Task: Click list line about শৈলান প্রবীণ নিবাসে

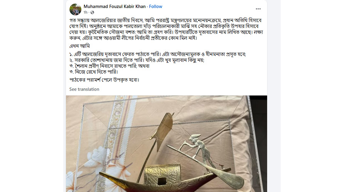Action: [109, 66]
